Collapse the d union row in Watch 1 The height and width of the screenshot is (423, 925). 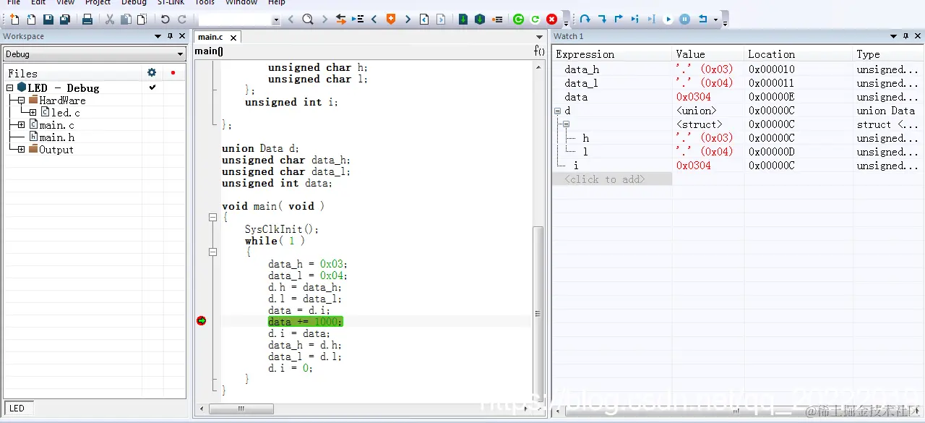click(558, 111)
